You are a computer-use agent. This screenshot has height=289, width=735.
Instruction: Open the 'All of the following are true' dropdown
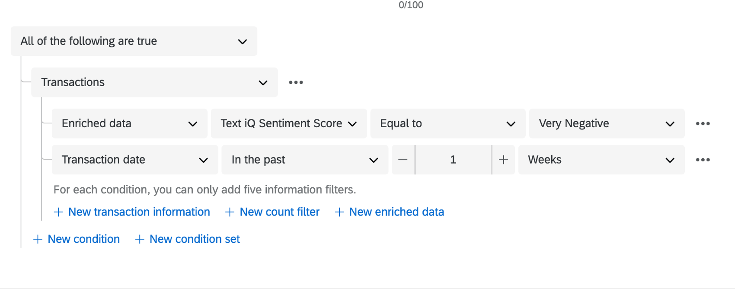click(x=134, y=41)
